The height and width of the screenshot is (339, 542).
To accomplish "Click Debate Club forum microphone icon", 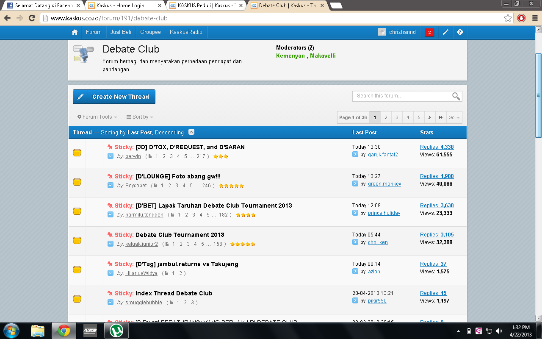I will click(83, 54).
